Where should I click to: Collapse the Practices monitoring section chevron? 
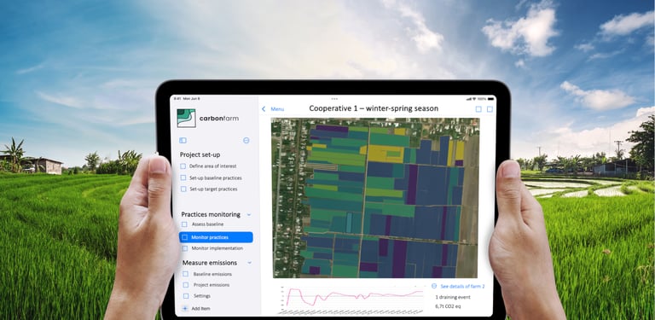(x=249, y=215)
